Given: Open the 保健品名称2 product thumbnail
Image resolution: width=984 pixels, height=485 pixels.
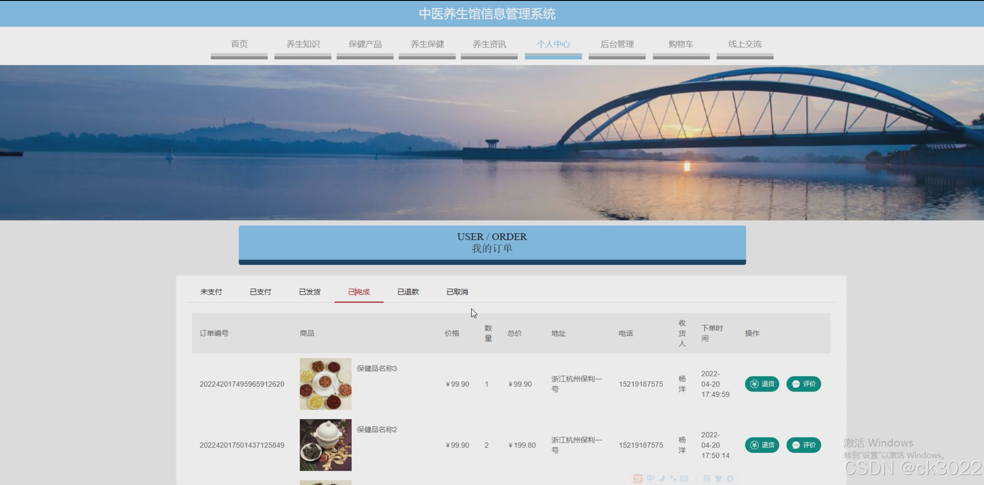Looking at the screenshot, I should coord(325,445).
